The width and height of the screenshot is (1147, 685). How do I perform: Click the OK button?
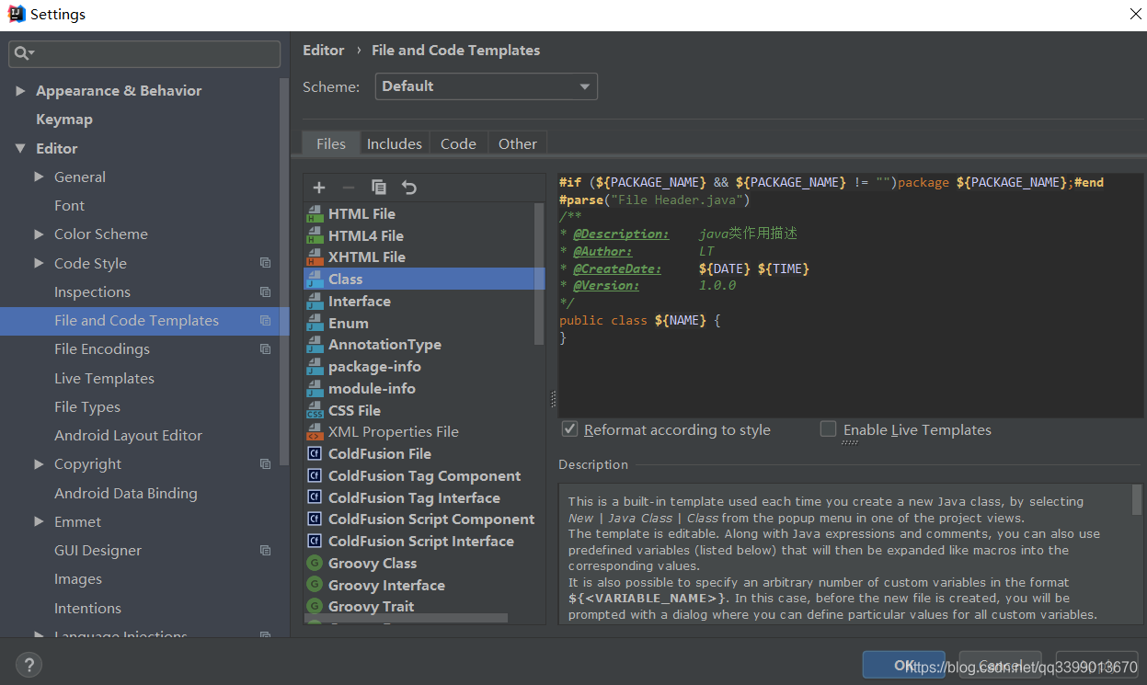coord(904,665)
